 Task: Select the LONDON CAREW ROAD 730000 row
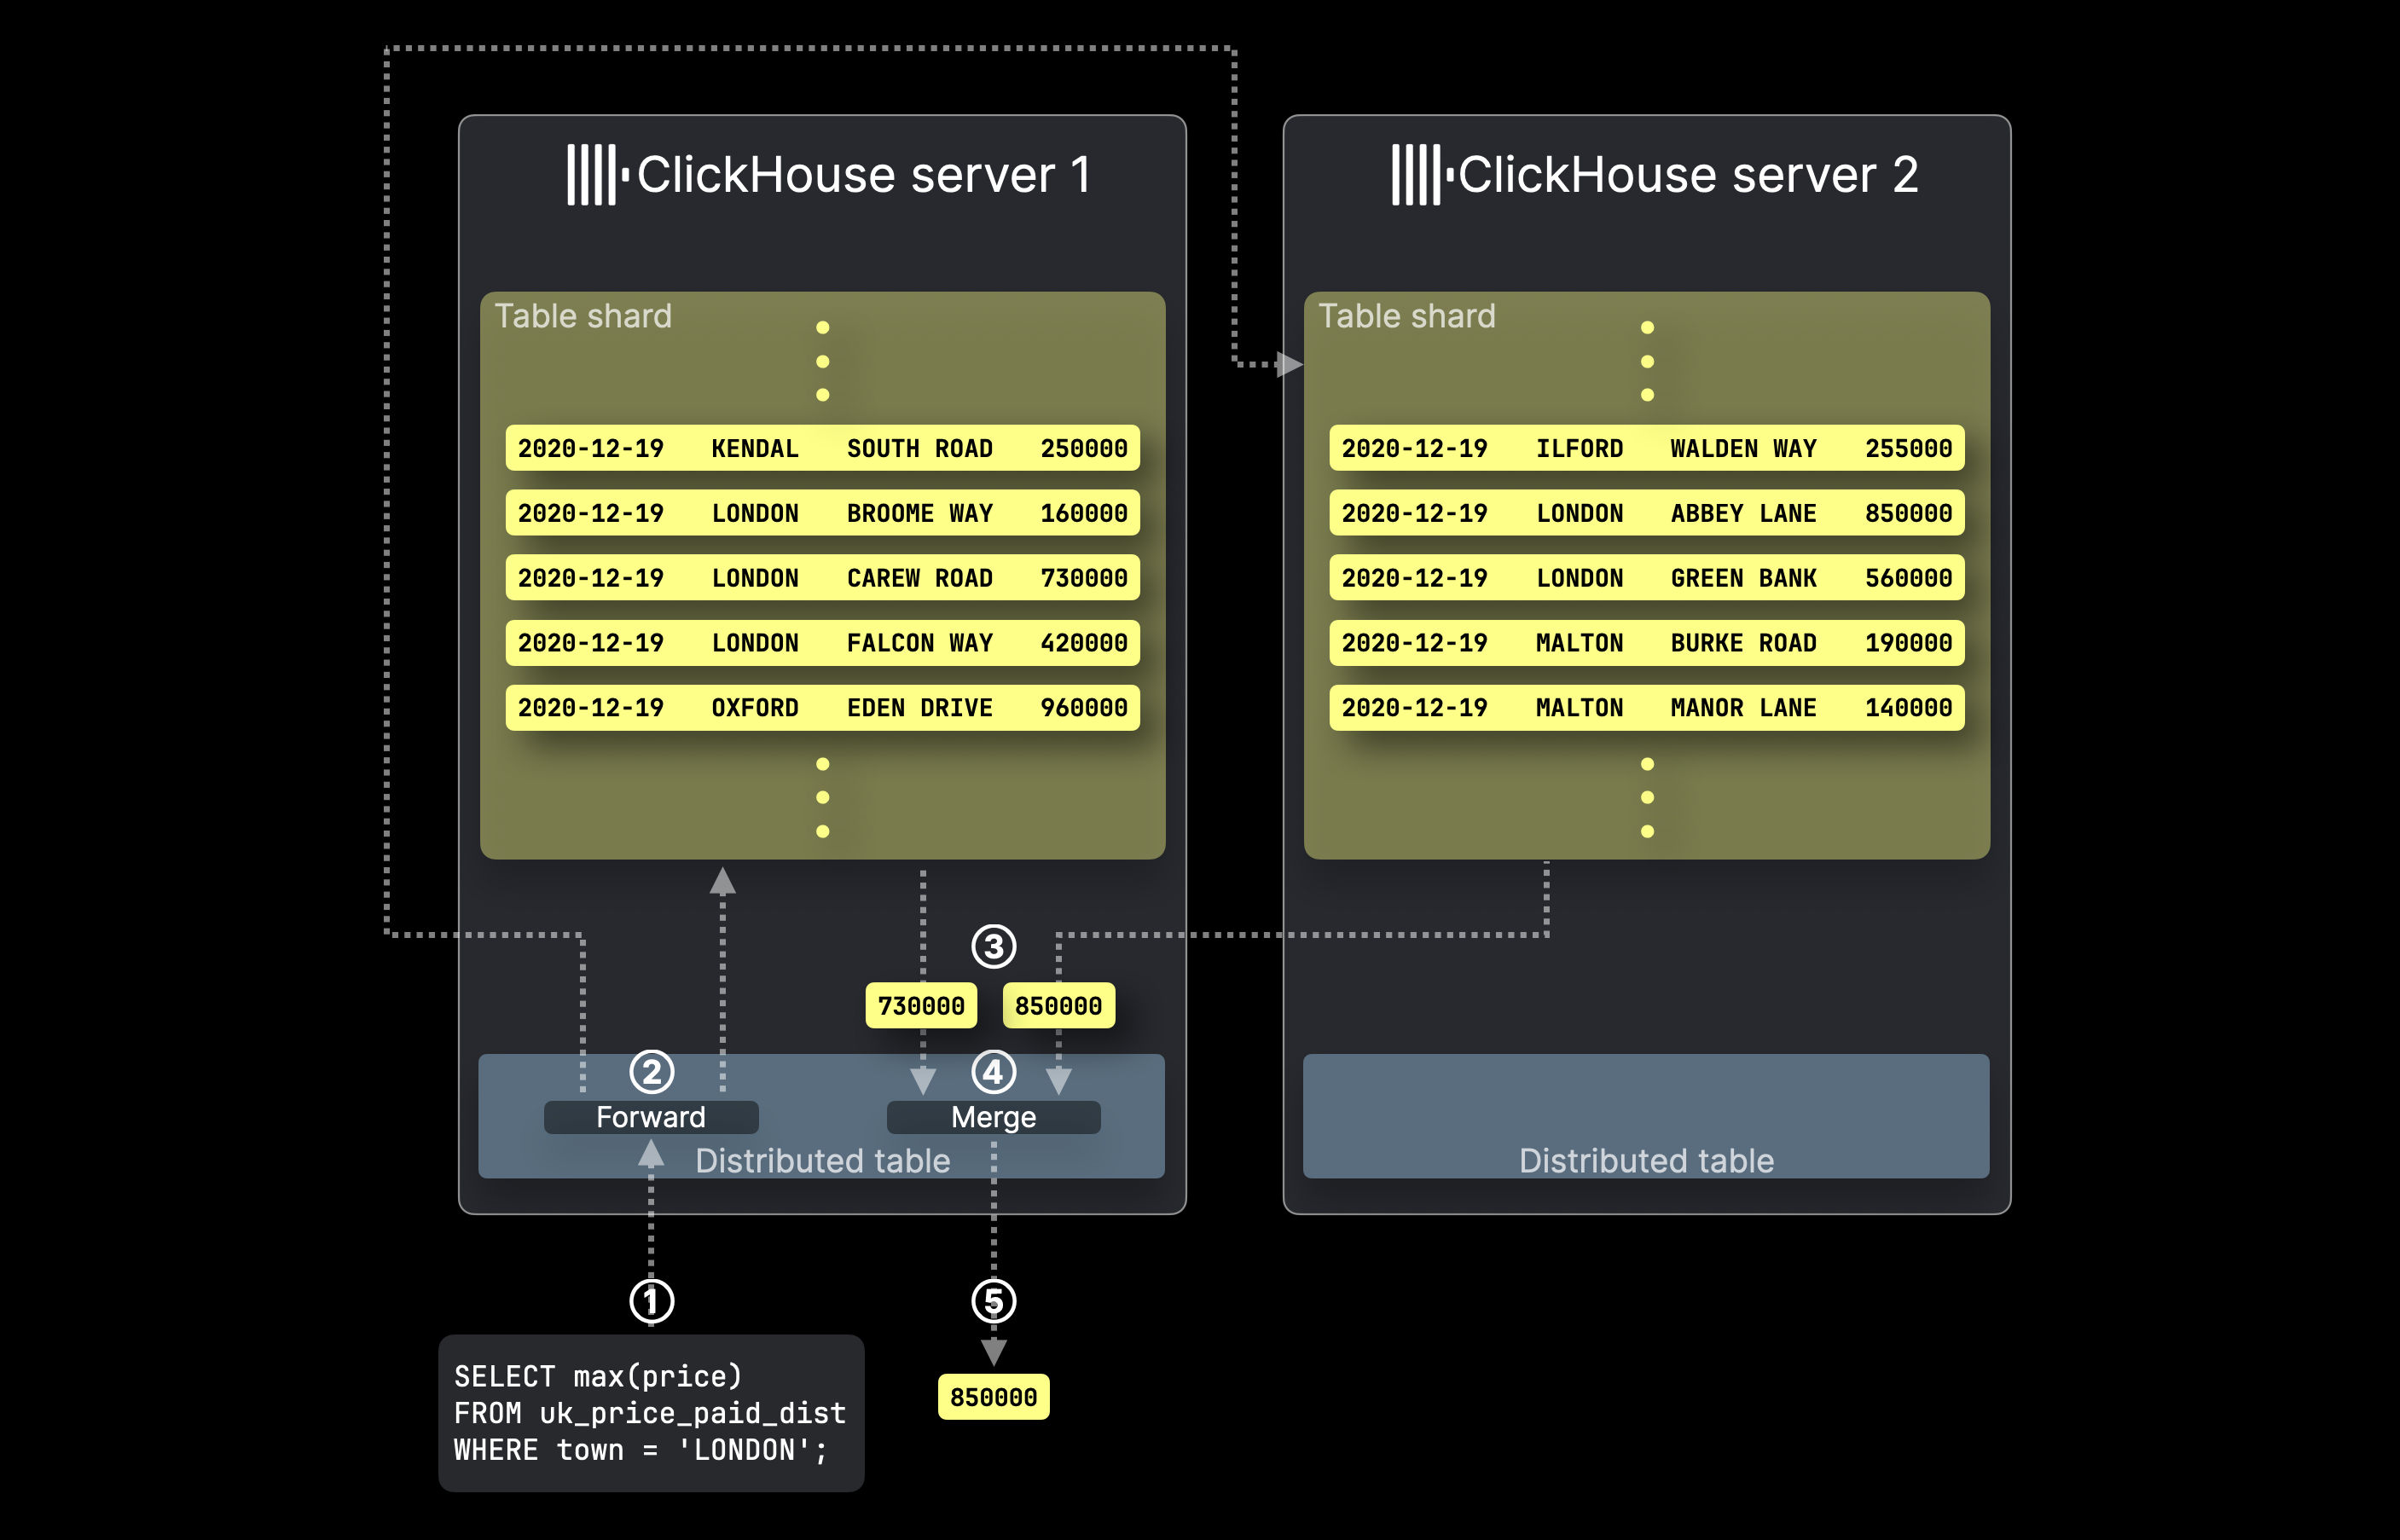tap(822, 578)
